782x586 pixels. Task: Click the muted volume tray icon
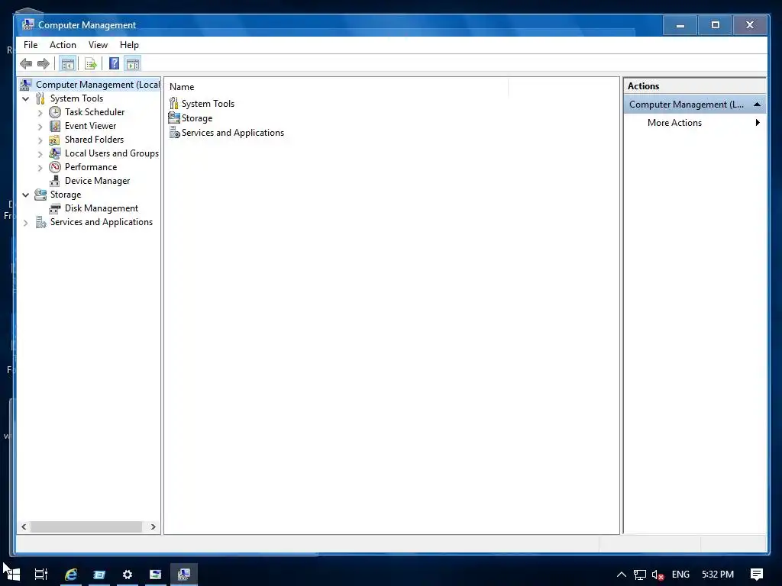pyautogui.click(x=658, y=575)
